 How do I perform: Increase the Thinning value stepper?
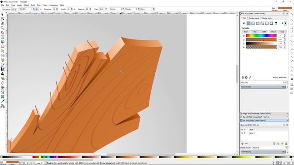(57, 8)
